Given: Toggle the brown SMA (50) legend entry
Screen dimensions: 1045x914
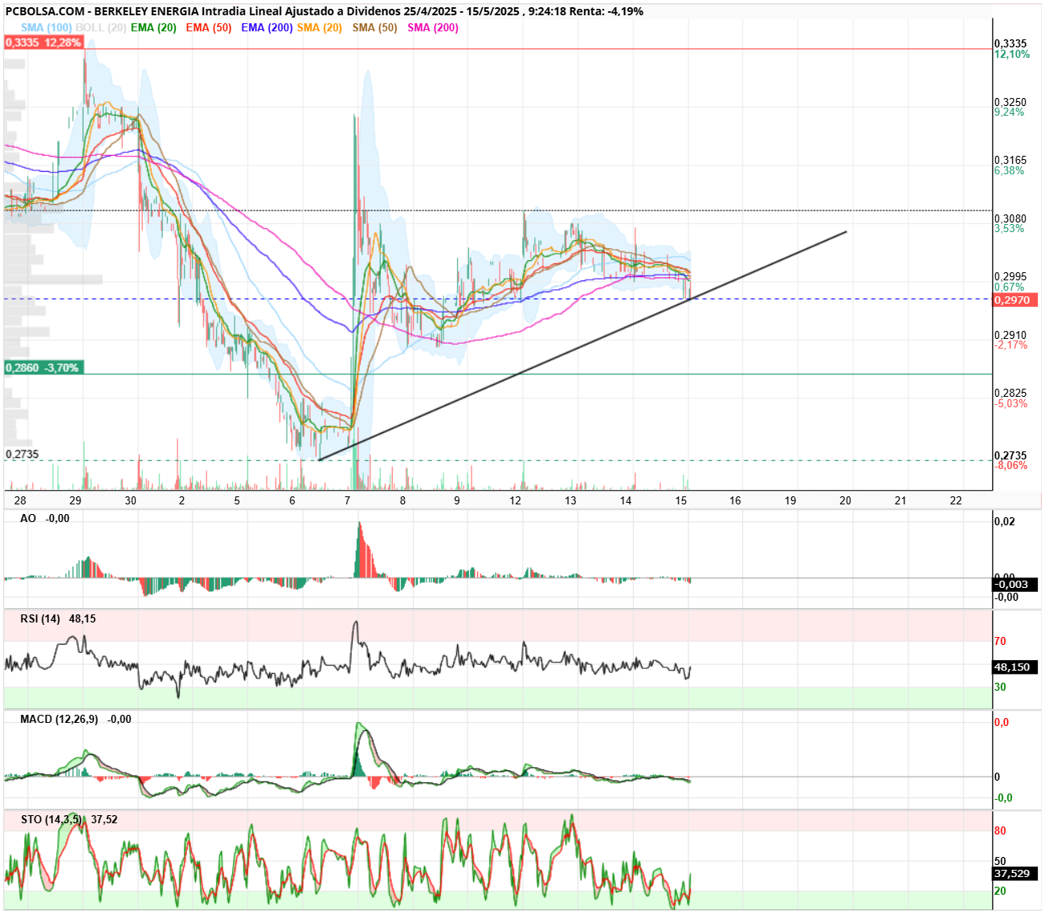Looking at the screenshot, I should point(375,27).
